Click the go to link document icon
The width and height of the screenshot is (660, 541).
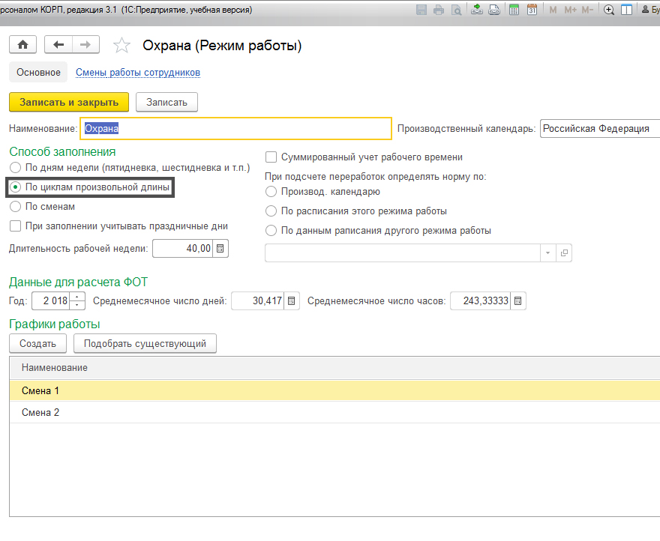pyautogui.click(x=494, y=10)
